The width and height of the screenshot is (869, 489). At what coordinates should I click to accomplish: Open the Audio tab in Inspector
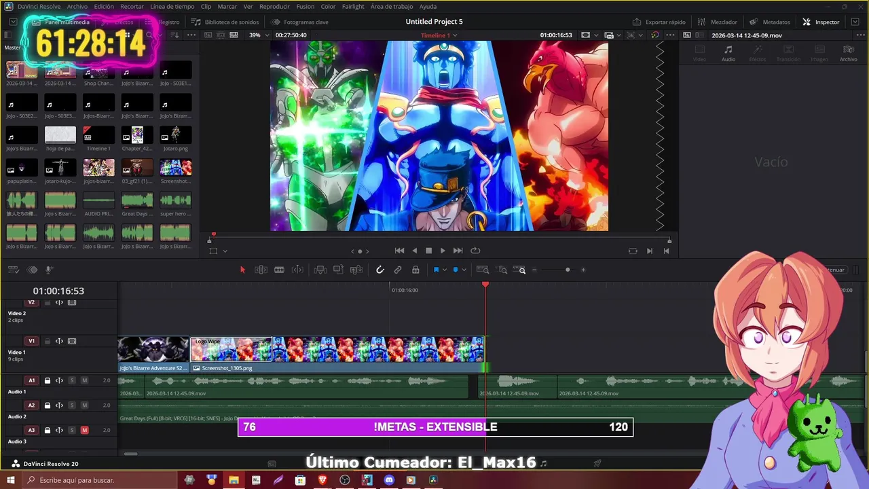click(728, 53)
